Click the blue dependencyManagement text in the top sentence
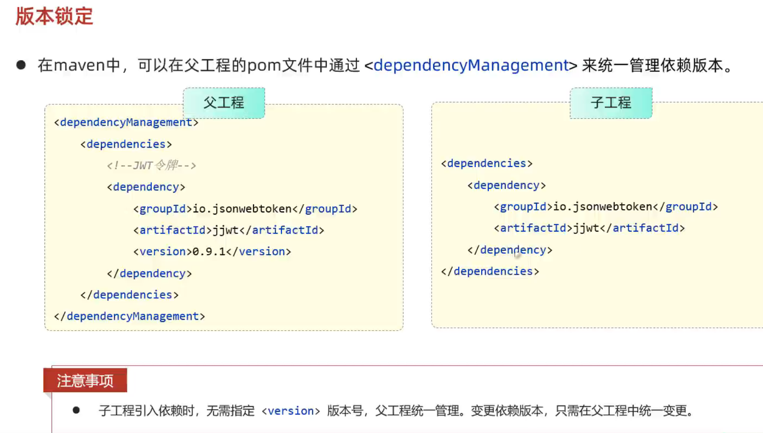Image resolution: width=763 pixels, height=433 pixels. point(471,65)
